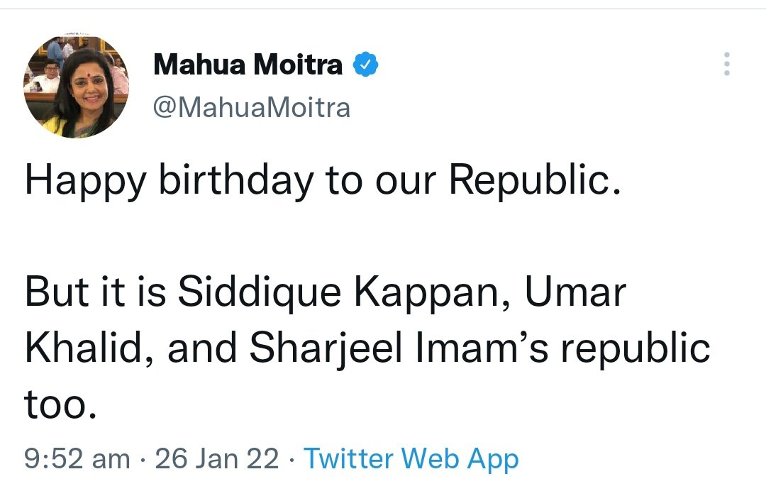The image size is (766, 496).
Task: Click the display name Mahua Moitra
Action: pos(248,66)
